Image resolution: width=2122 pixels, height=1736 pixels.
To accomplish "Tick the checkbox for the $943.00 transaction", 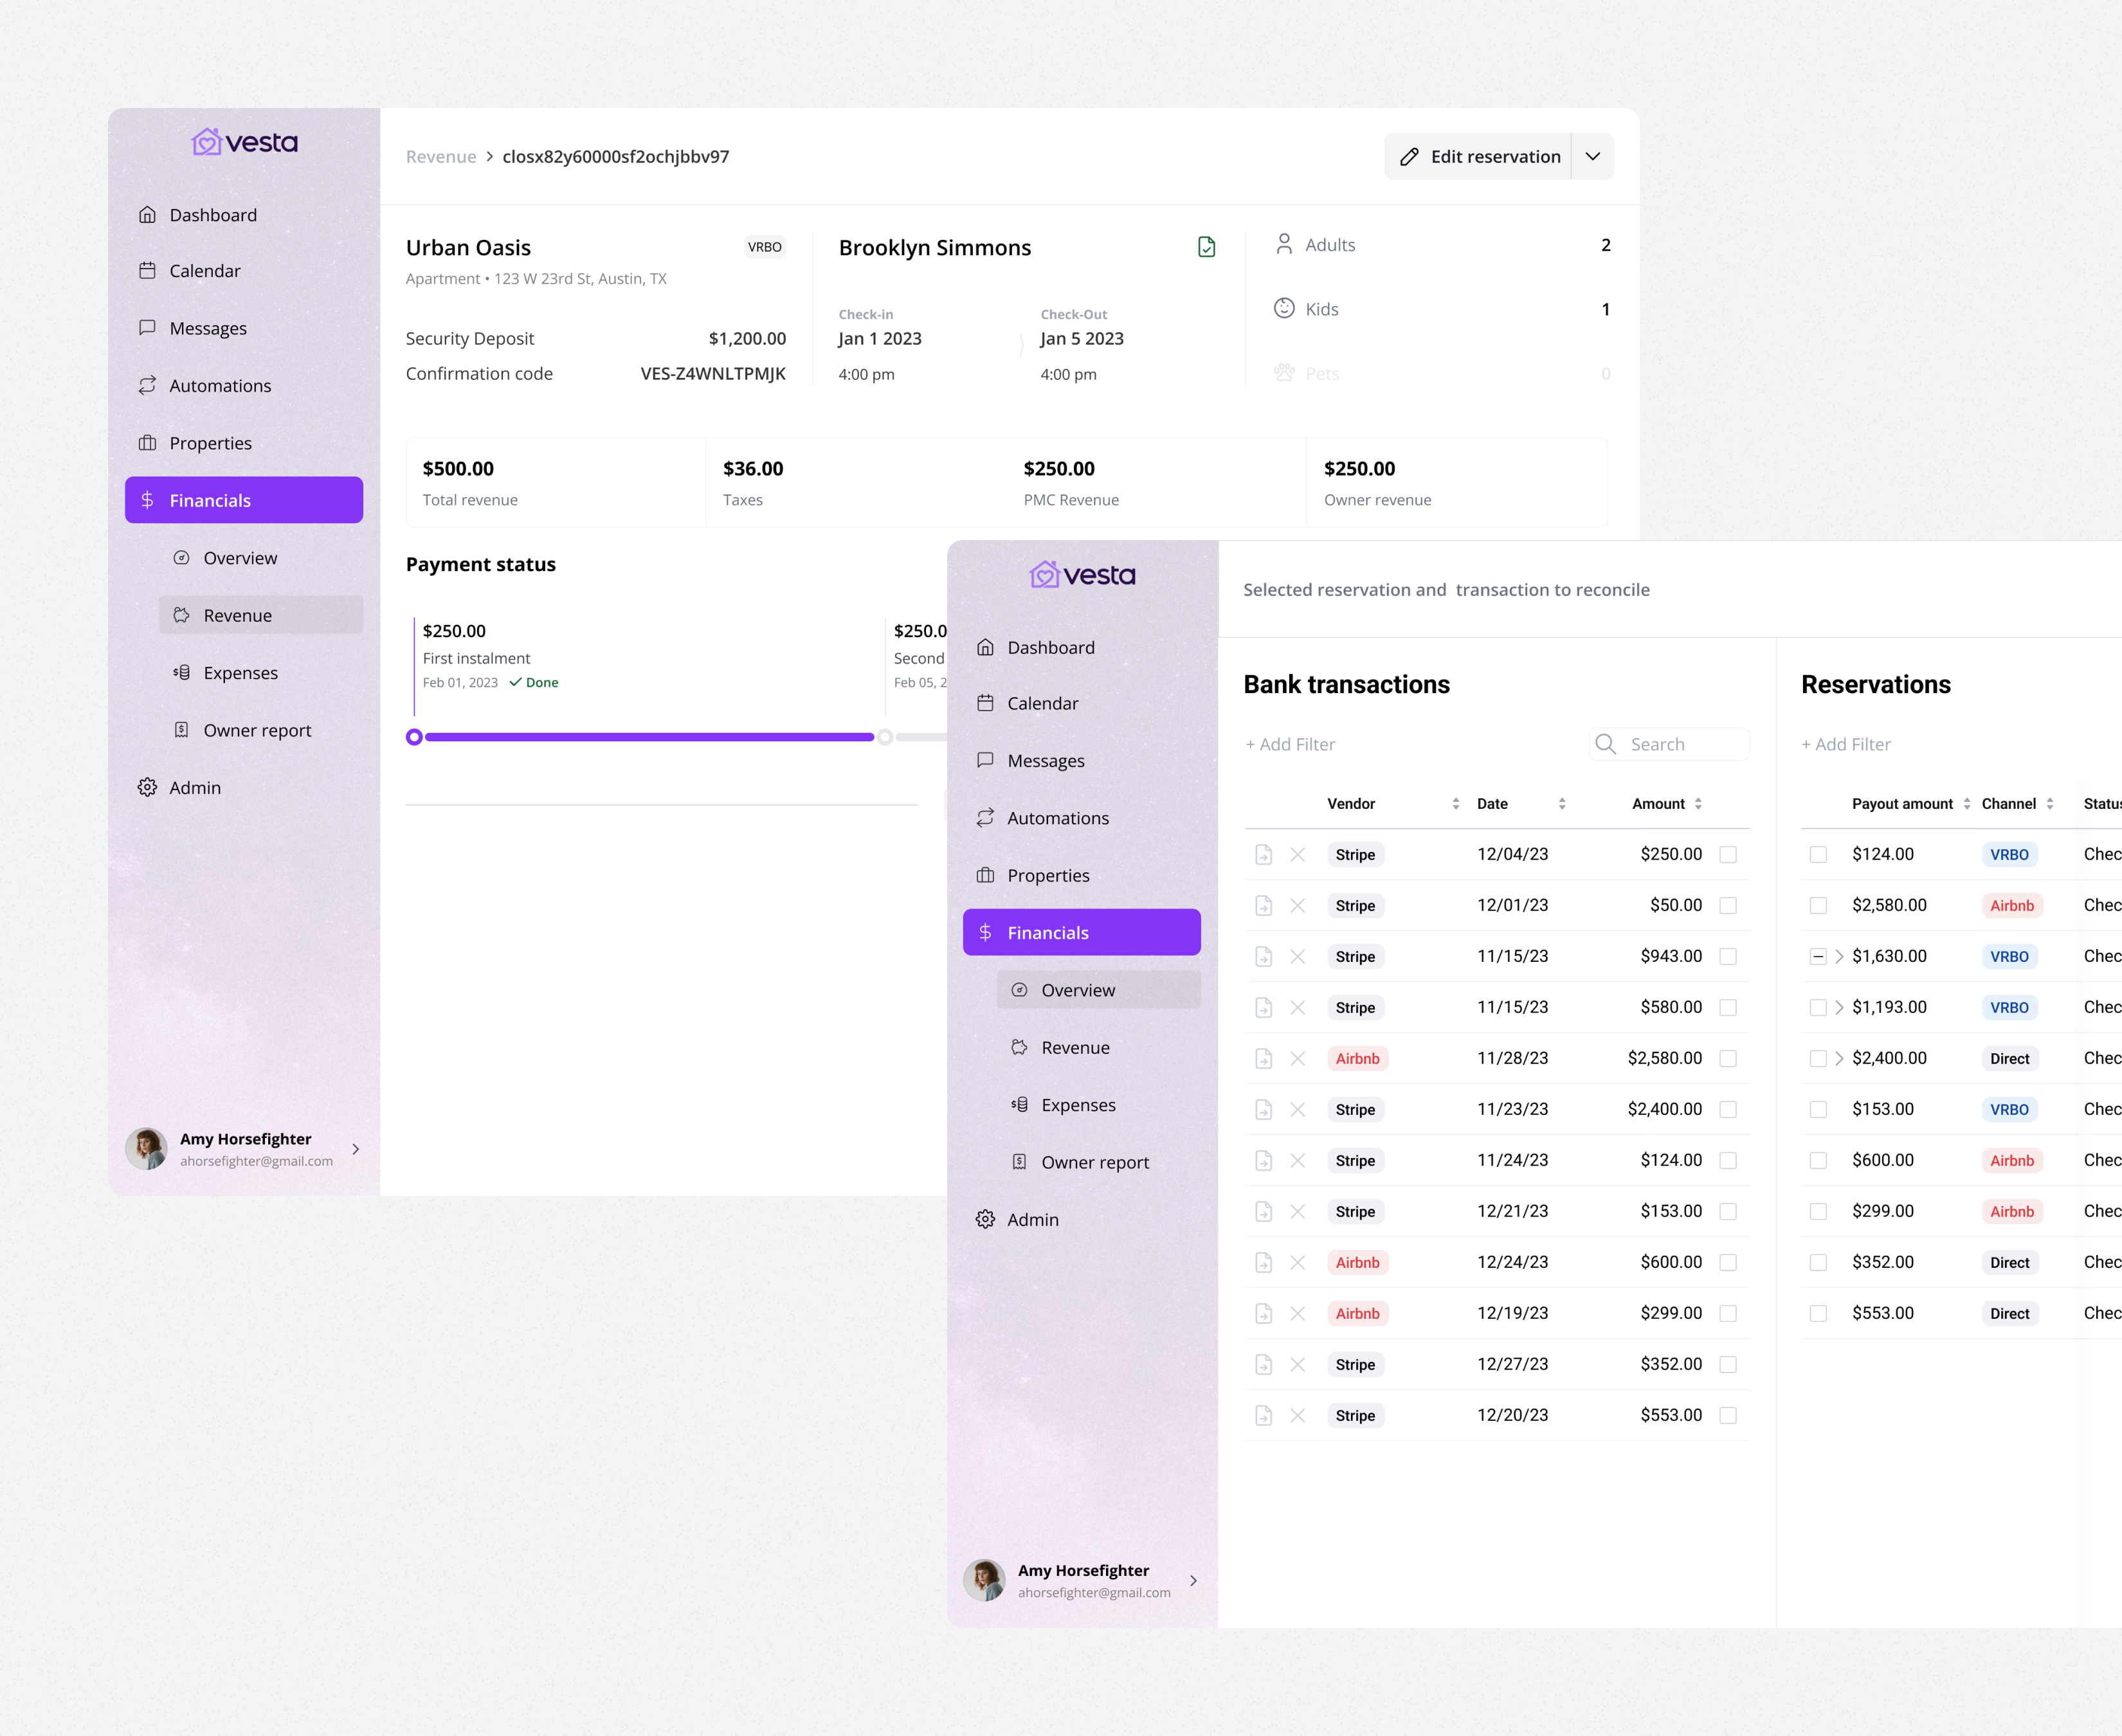I will click(1727, 956).
